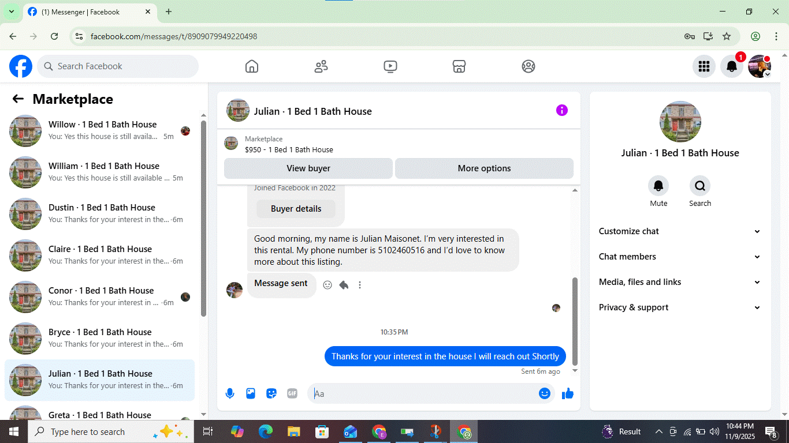The height and width of the screenshot is (443, 789).
Task: Open the Friends icon in top navigation
Action: [321, 66]
